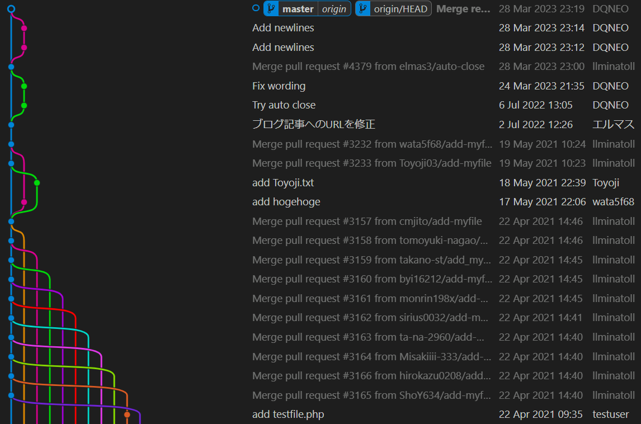The height and width of the screenshot is (424, 641).
Task: Click author name wata5f68
Action: tap(613, 202)
